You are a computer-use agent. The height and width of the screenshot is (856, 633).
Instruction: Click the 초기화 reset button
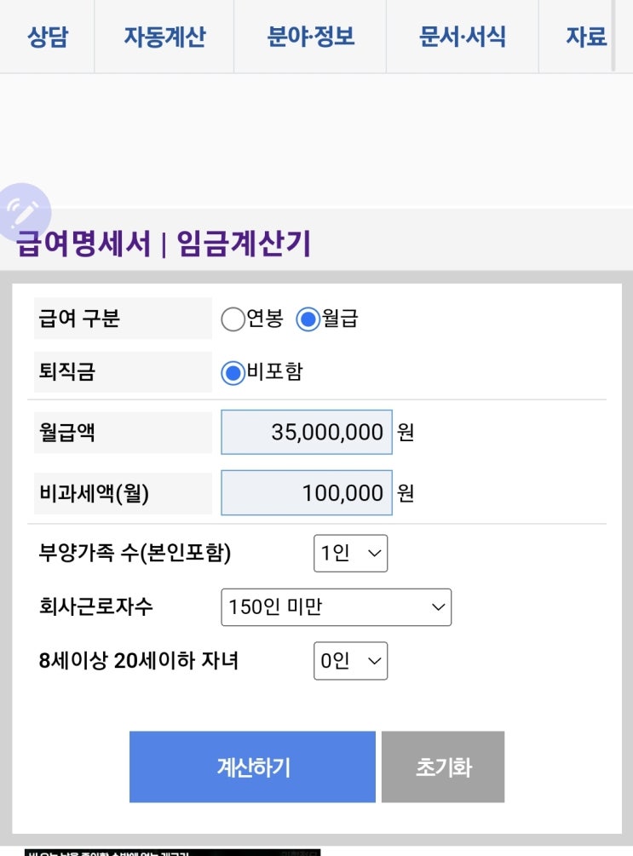coord(443,767)
